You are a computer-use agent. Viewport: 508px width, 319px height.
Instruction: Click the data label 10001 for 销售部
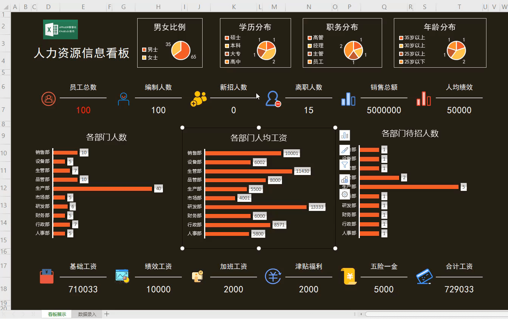(291, 153)
